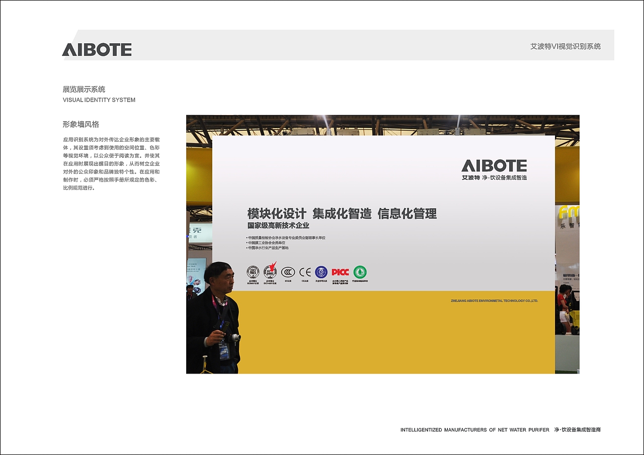
Task: Click the red PICC logo
Action: click(340, 272)
